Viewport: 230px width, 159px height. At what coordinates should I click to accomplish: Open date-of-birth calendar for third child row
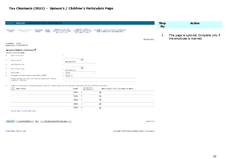(100, 100)
